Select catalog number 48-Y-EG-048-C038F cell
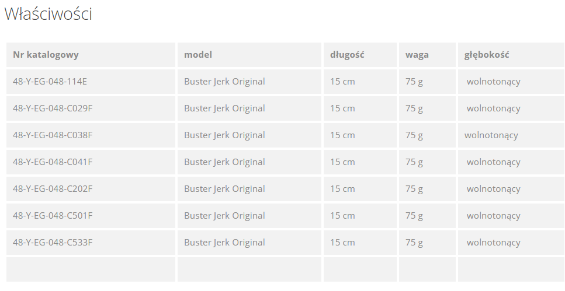 click(91, 135)
